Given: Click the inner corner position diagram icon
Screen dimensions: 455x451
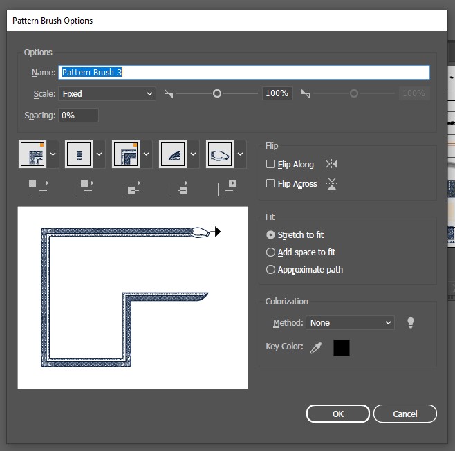Looking at the screenshot, I should click(132, 188).
